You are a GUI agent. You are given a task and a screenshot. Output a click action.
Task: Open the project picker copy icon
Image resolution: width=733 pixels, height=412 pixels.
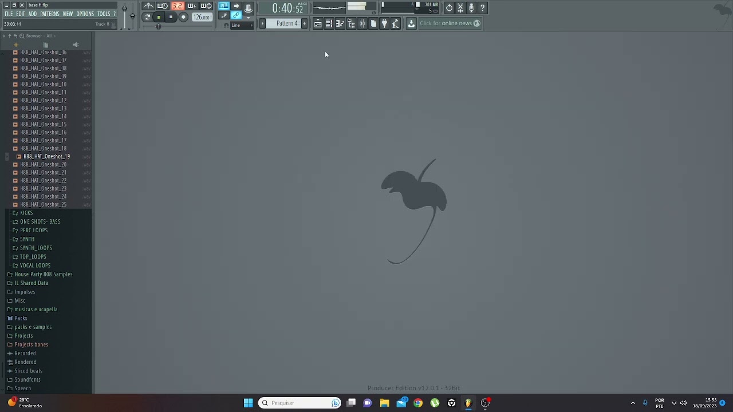pos(373,23)
